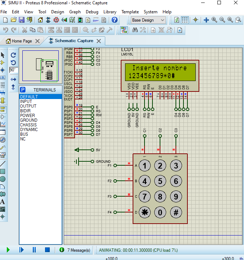Screen dimensions: 244x260
Task: Save the project with the floppy disk icon
Action: [x=22, y=20]
